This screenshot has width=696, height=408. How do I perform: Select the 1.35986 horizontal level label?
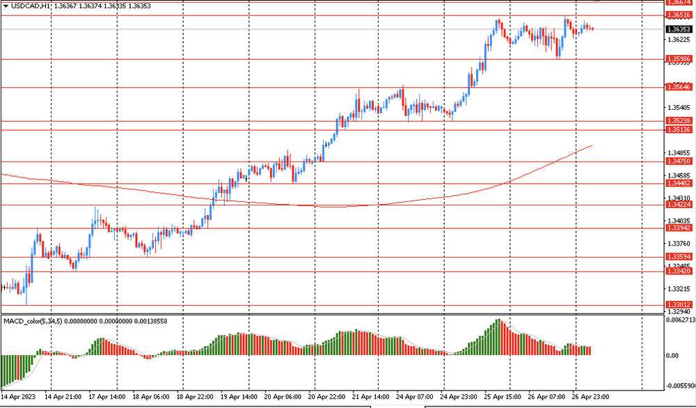tap(679, 60)
